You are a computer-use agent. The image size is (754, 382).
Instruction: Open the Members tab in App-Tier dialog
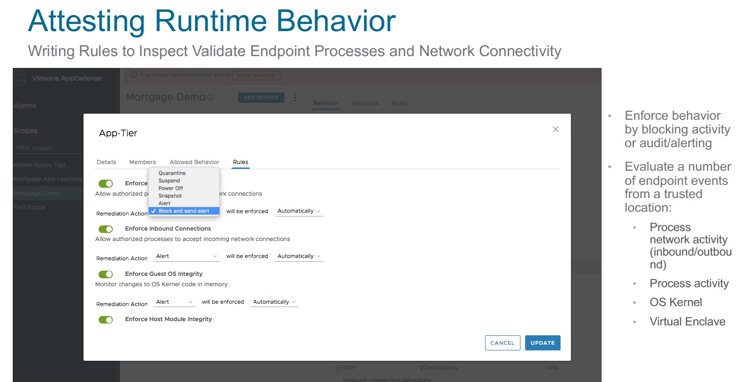tap(142, 162)
